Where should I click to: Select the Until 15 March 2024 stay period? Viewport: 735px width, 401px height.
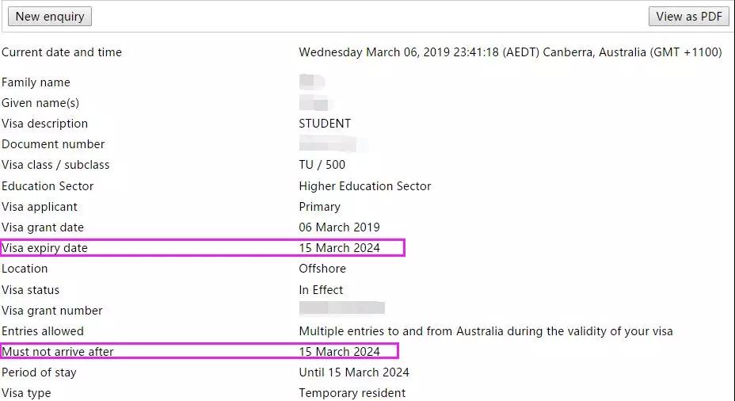(x=353, y=372)
